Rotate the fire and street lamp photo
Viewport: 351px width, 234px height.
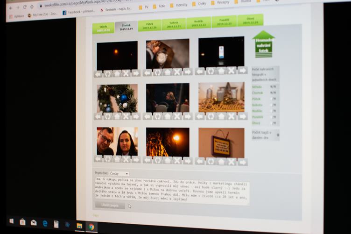tap(158, 160)
